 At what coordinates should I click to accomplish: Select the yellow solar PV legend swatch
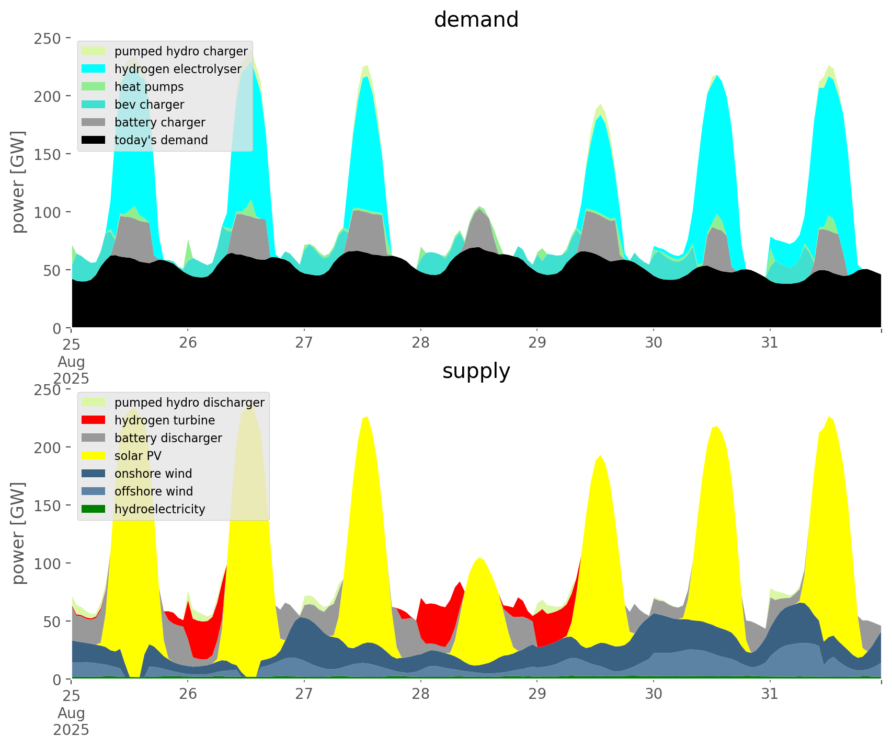(x=94, y=456)
